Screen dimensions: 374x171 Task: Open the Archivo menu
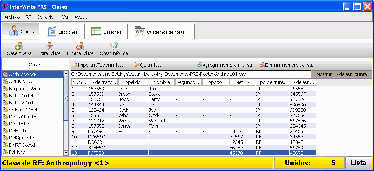tap(12, 17)
